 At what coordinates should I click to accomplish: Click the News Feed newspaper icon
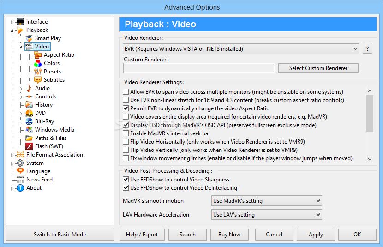[20, 180]
